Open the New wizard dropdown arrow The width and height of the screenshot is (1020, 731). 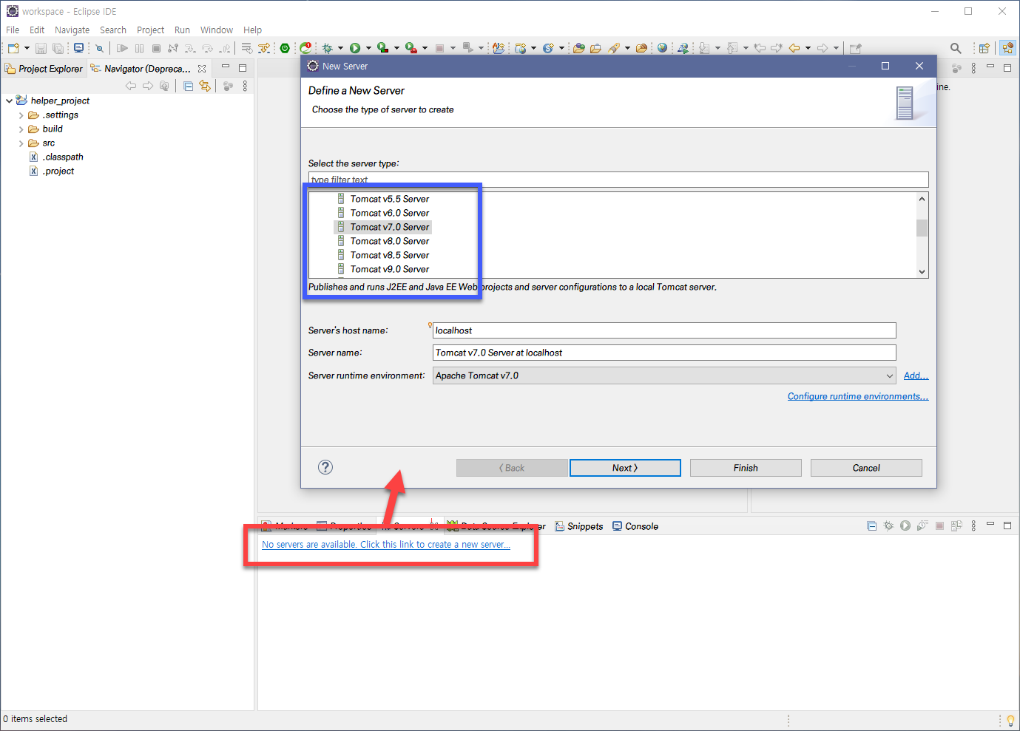(x=27, y=48)
